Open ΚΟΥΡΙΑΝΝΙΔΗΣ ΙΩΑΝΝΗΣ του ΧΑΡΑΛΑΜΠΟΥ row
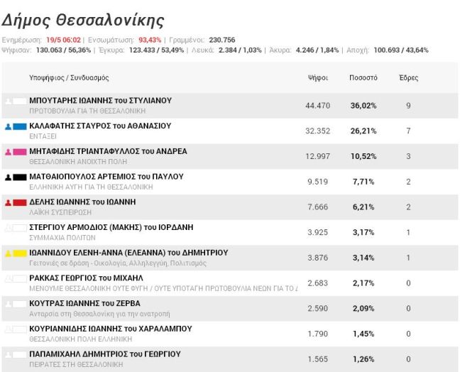Screen dimensions: 460x372 click(110, 329)
